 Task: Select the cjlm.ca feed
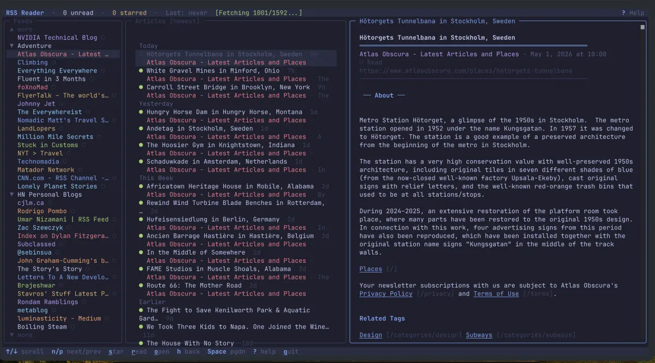tap(31, 203)
